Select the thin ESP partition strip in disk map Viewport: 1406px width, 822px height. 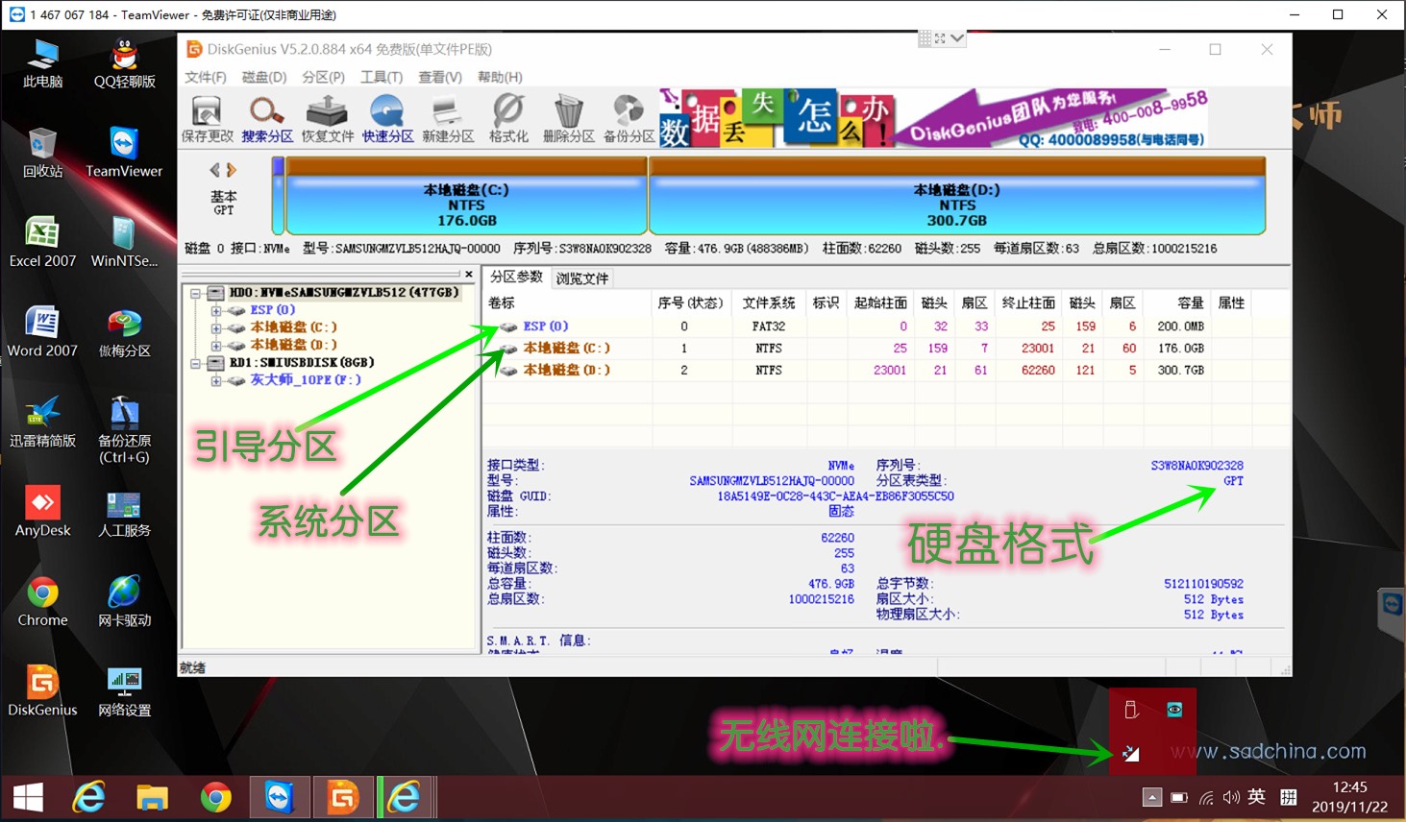[x=278, y=197]
